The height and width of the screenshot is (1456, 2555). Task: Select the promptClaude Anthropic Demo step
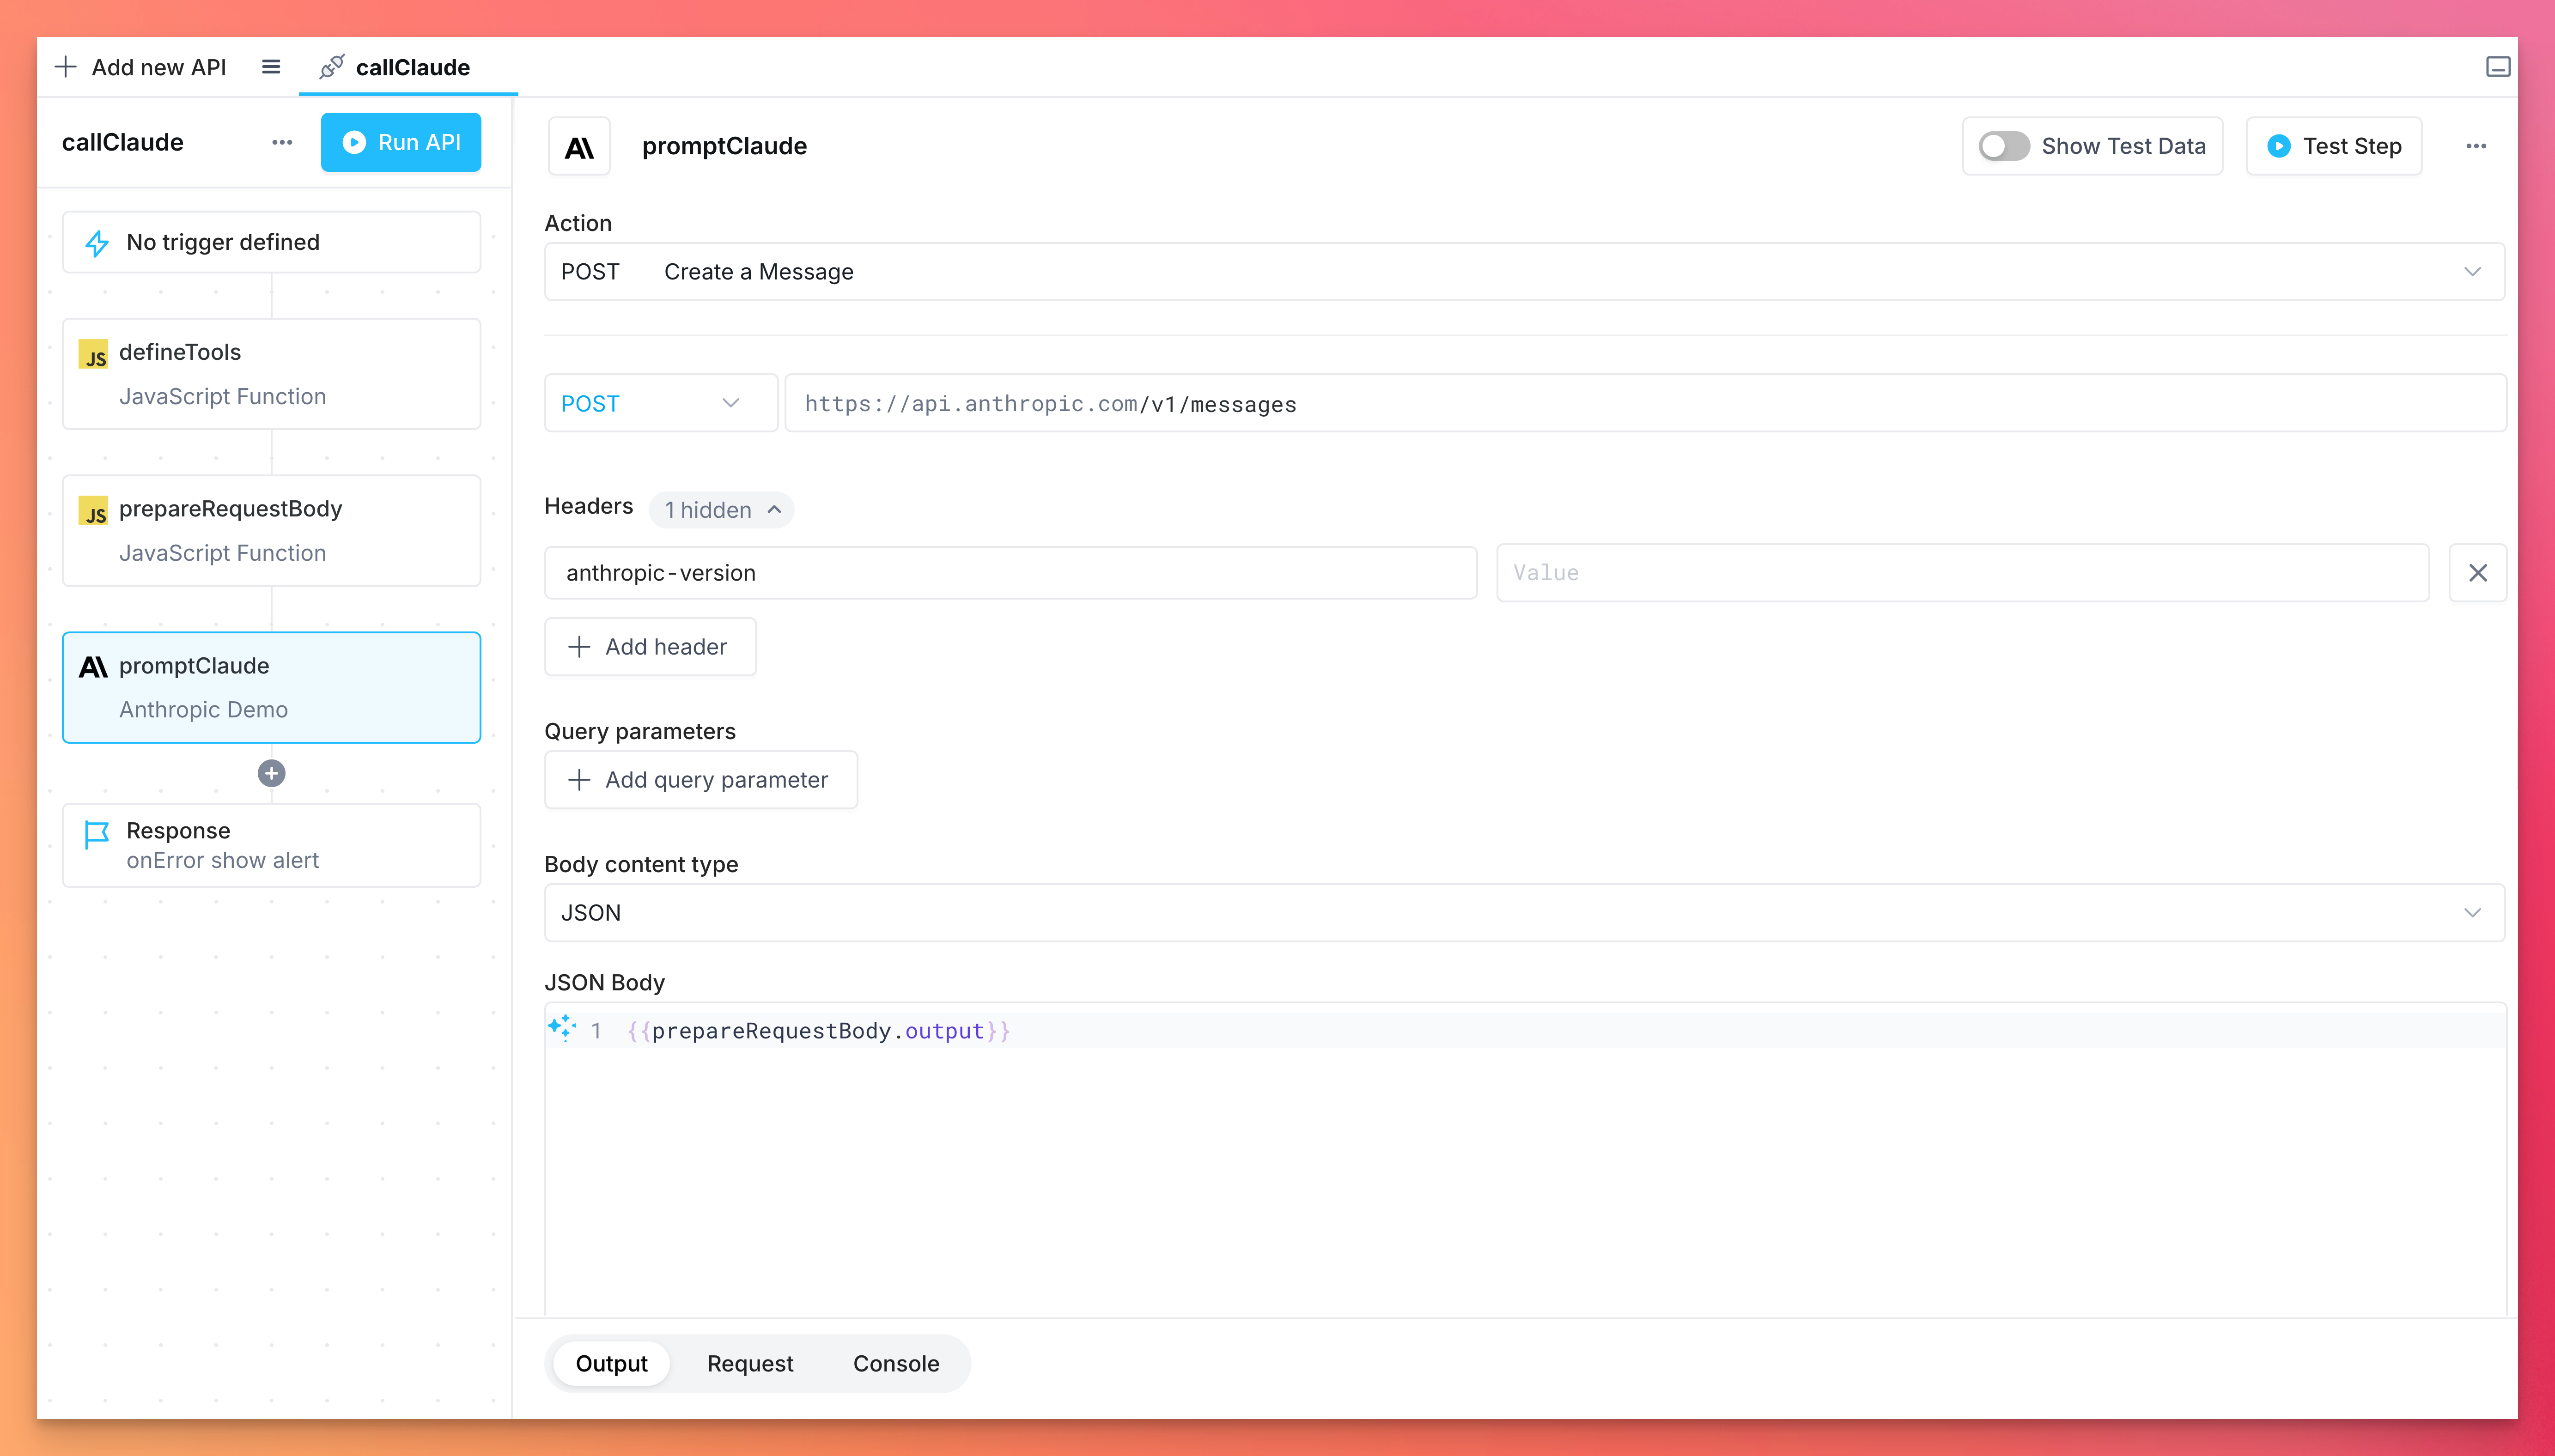point(272,687)
